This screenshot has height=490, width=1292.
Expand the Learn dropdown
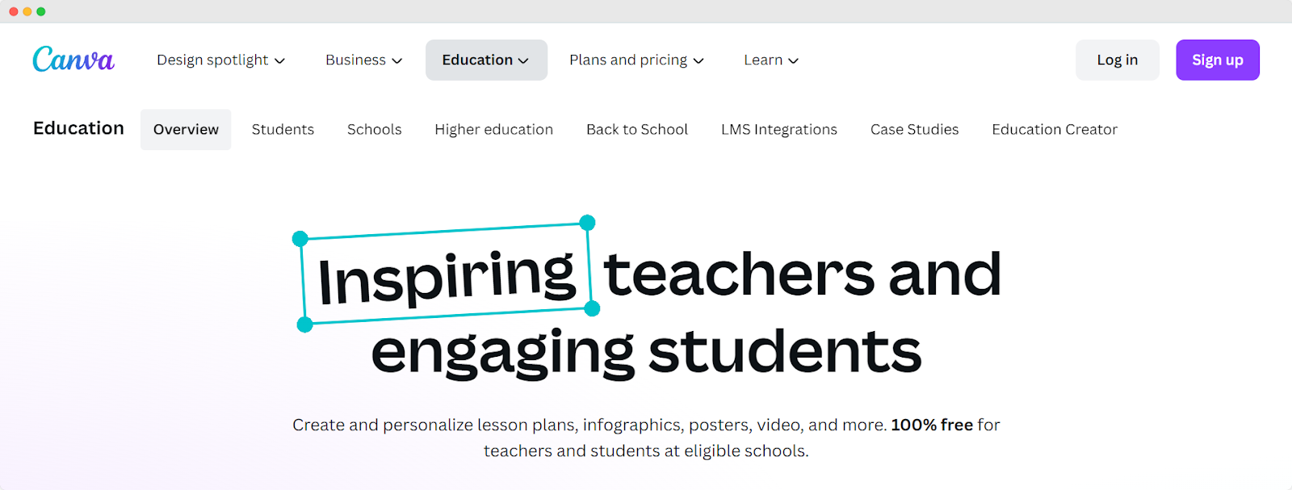coord(771,60)
